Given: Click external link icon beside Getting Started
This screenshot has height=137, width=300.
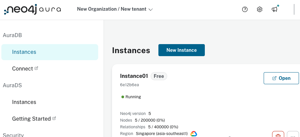Looking at the screenshot, I should 54,118.
